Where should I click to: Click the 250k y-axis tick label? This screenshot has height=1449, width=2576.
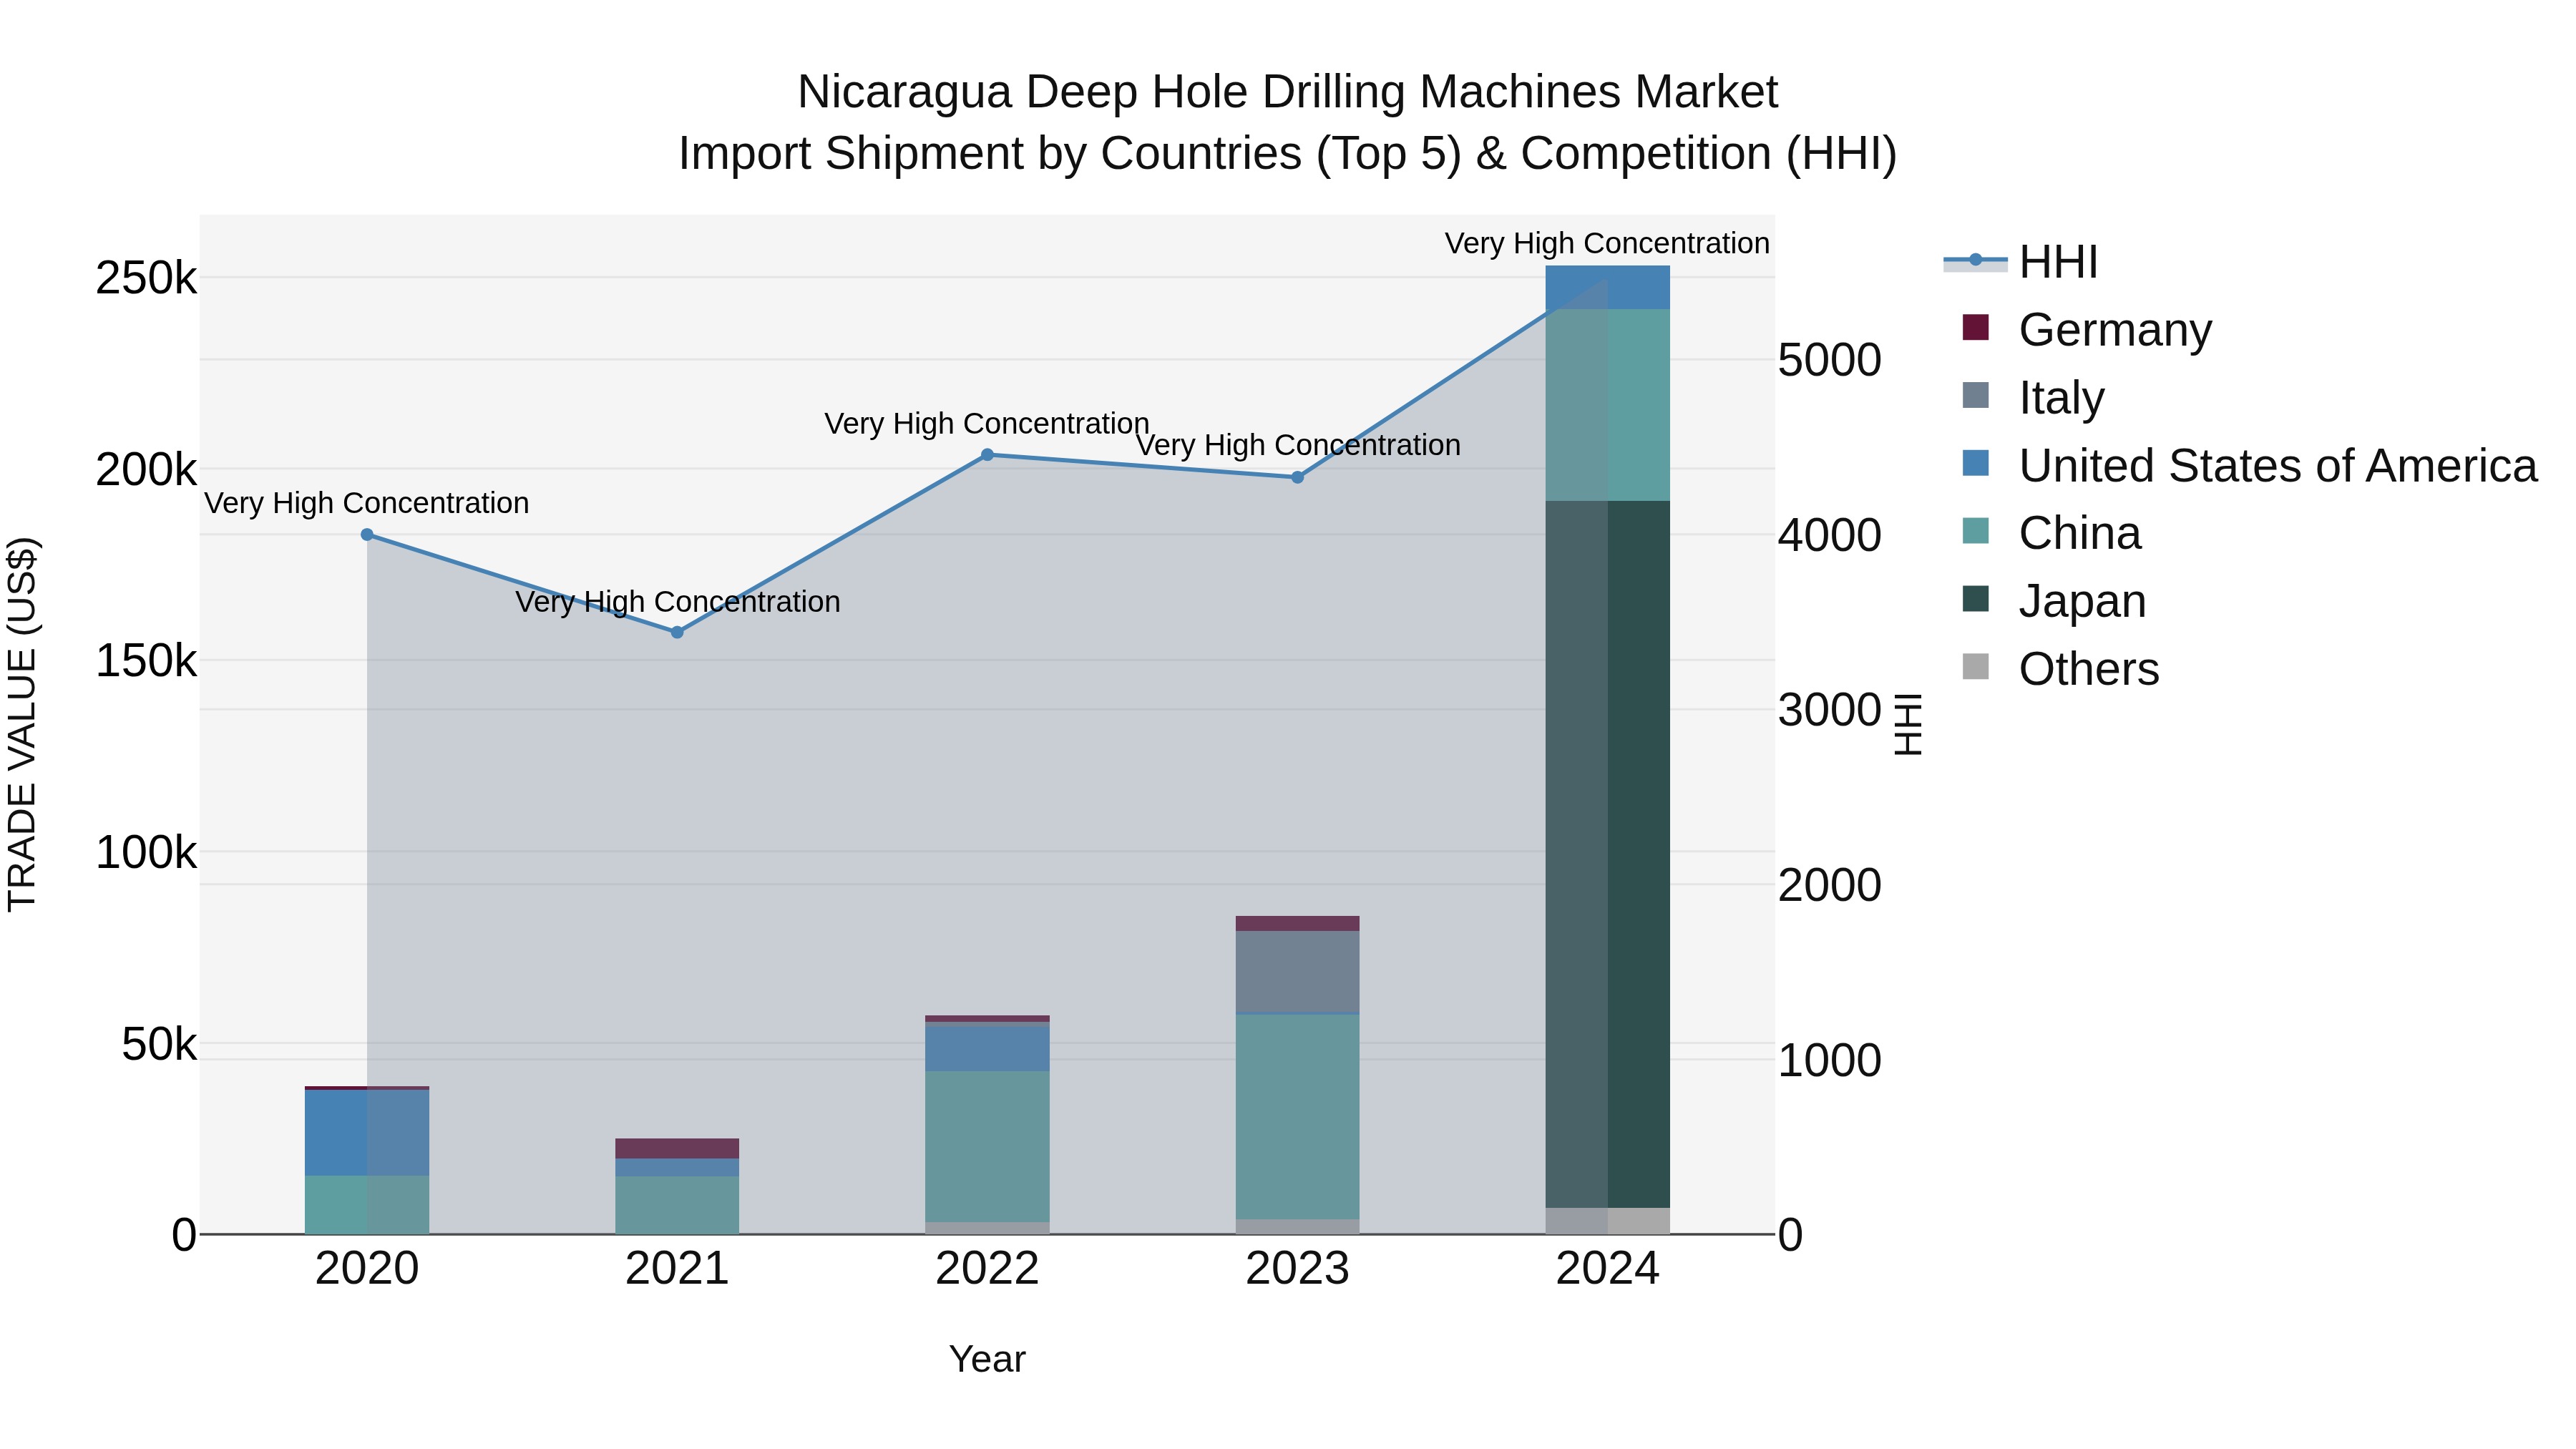click(146, 278)
